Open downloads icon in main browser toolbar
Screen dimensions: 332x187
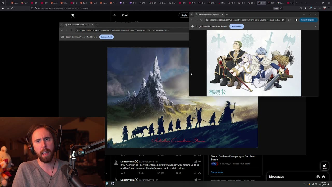click(306, 8)
